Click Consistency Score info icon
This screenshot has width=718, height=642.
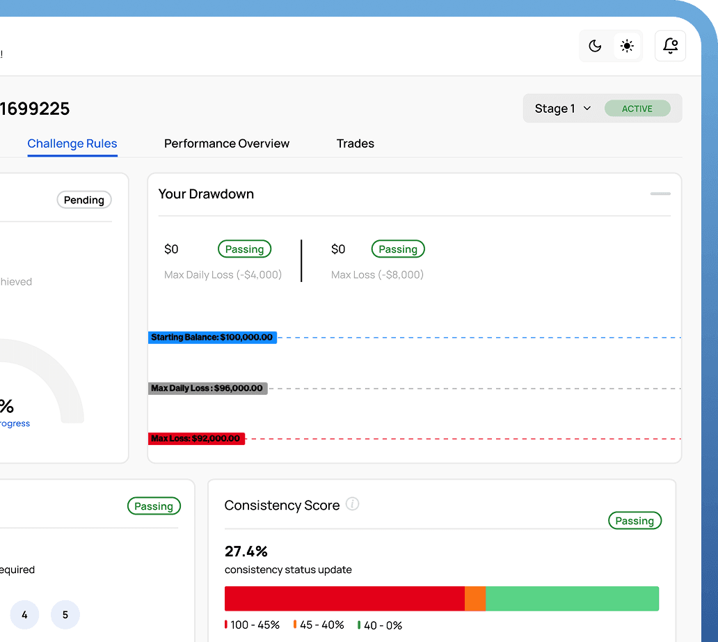pyautogui.click(x=353, y=504)
